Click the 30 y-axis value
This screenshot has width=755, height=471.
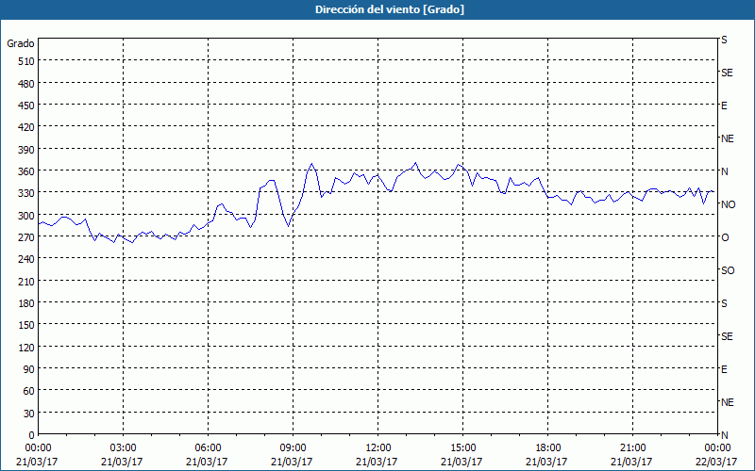(29, 414)
